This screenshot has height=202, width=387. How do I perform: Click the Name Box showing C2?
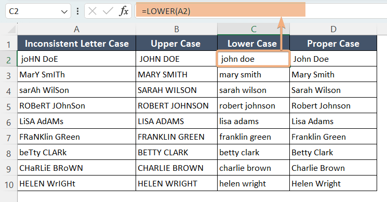(38, 11)
